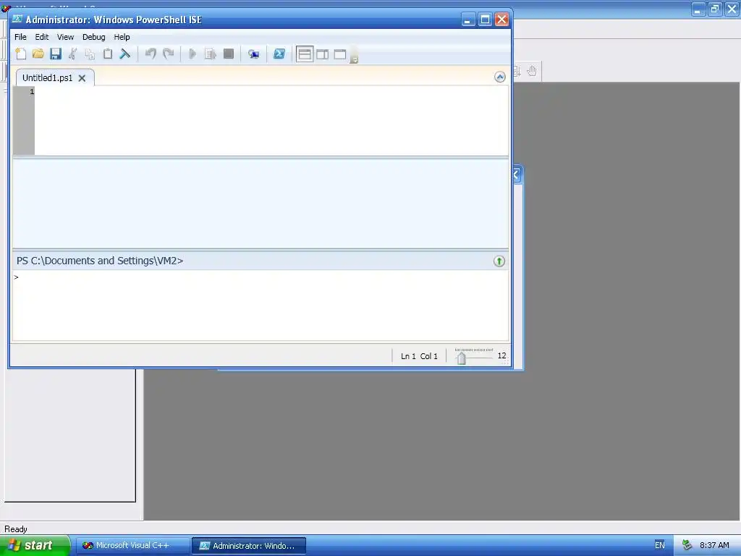Redo the edit using the Redo arrow
The width and height of the screenshot is (741, 556).
click(168, 54)
